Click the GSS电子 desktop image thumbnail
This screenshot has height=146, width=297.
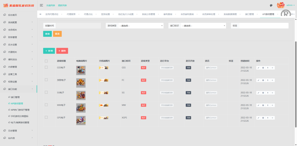81,71
